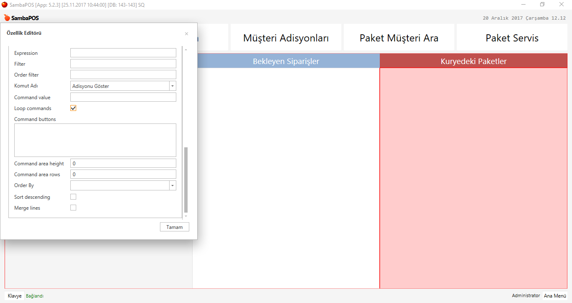Expand the Komut Adı dropdown arrow
Screen dimensions: 572x303
[173, 86]
